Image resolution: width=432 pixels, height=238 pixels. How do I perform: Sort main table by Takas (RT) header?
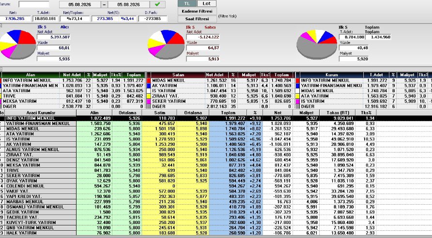338,113
